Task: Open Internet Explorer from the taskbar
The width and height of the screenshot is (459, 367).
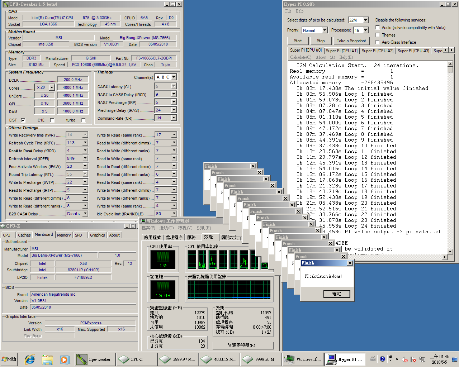Action: 30,359
